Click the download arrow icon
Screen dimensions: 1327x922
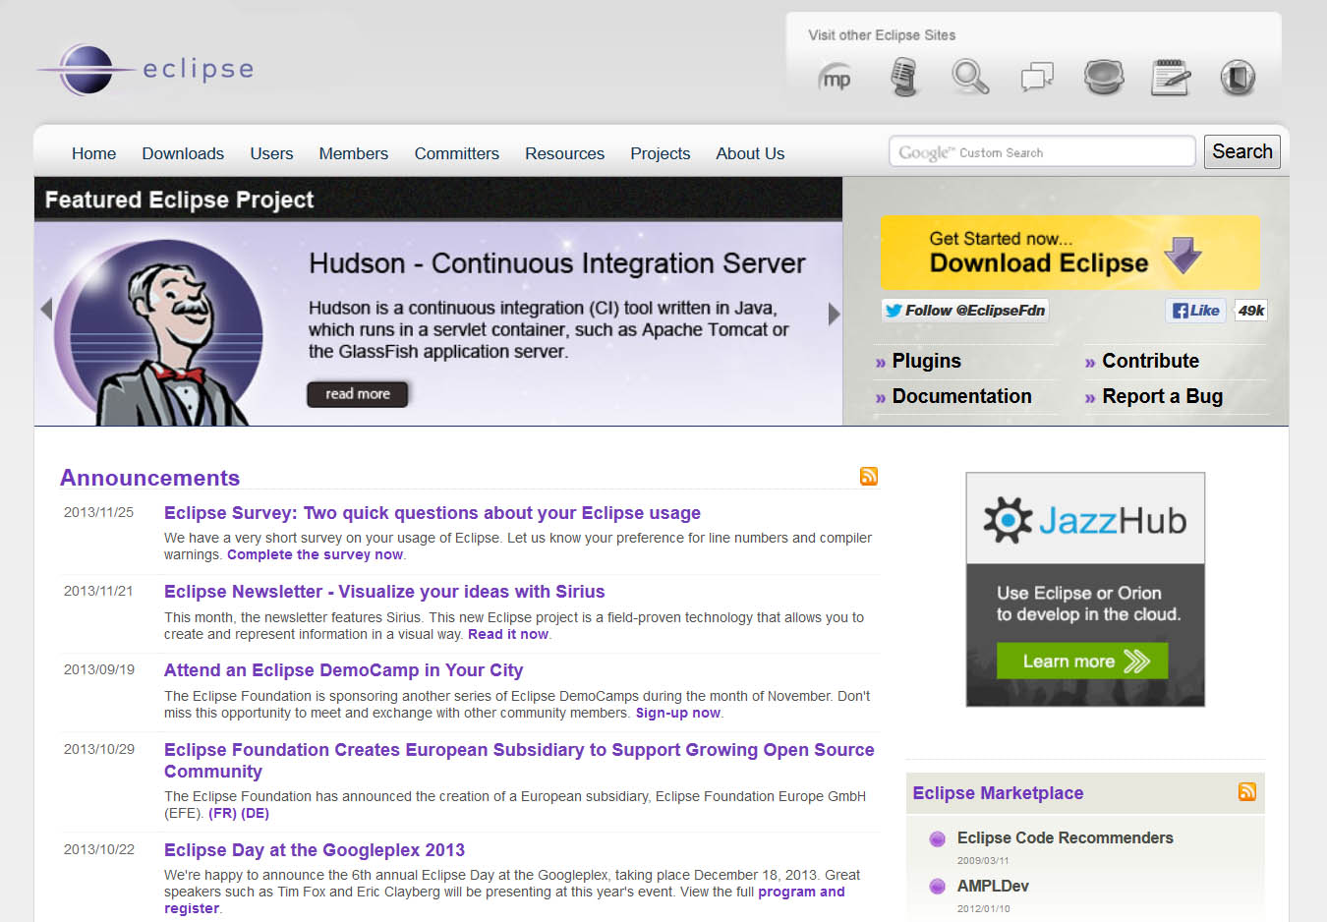[x=1183, y=255]
